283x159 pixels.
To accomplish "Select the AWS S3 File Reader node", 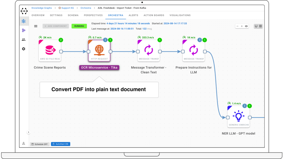I will 50,51.
